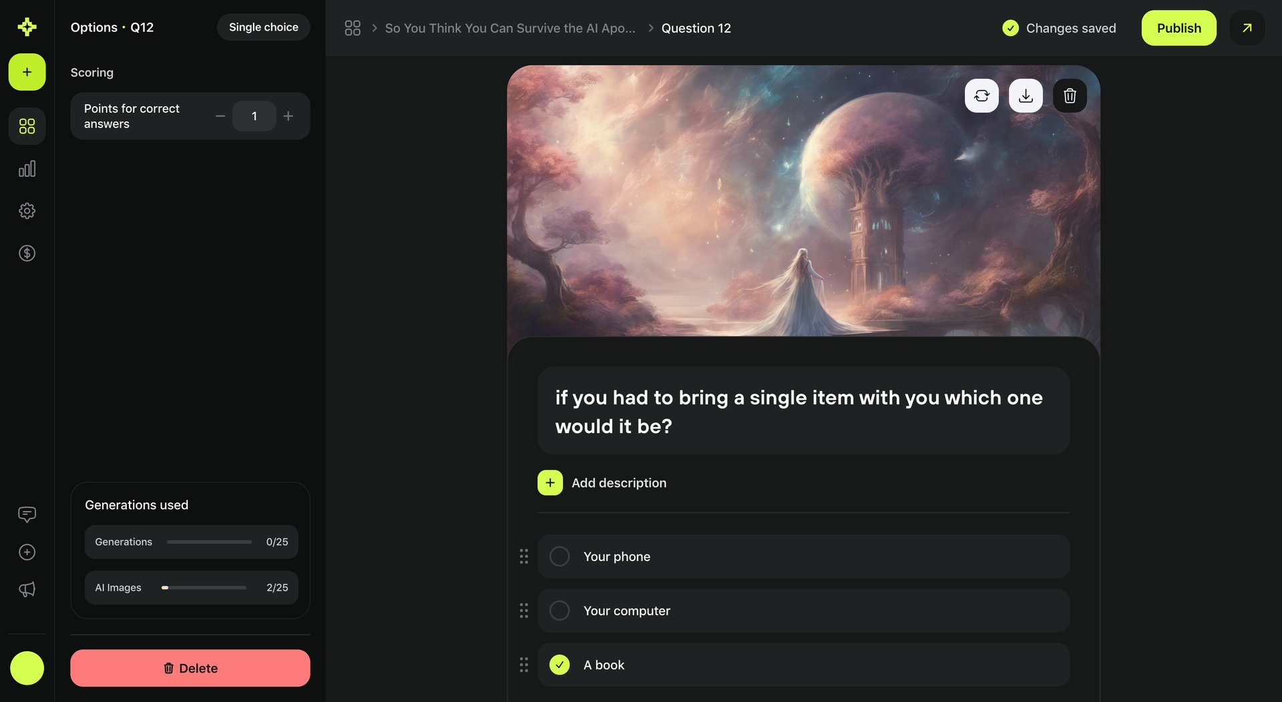Share the quiz using the arrow icon
Image resolution: width=1282 pixels, height=702 pixels.
coord(1247,28)
